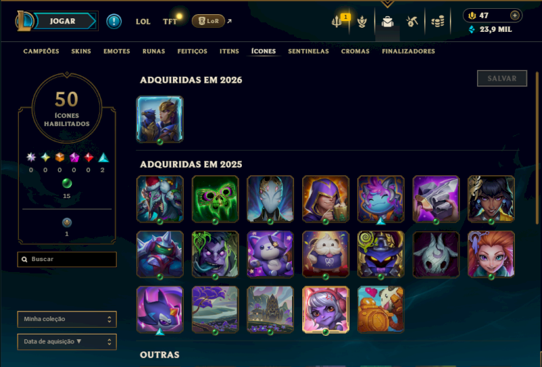Toggle the cyan triangle rarity filter
Image resolution: width=542 pixels, height=367 pixels.
(104, 158)
